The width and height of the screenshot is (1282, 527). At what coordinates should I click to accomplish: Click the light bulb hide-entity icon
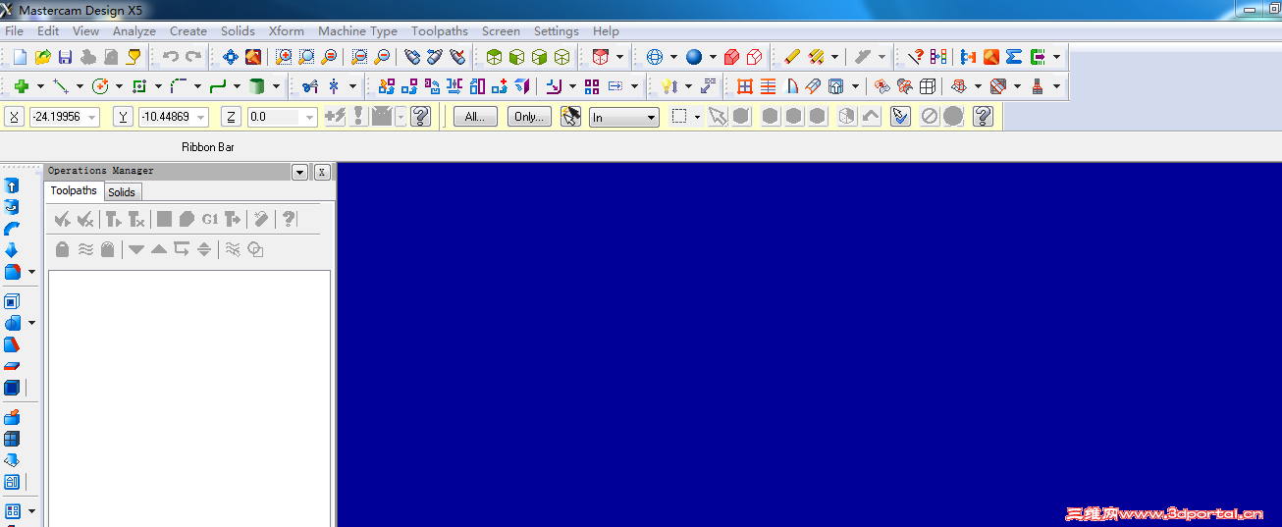coord(668,86)
